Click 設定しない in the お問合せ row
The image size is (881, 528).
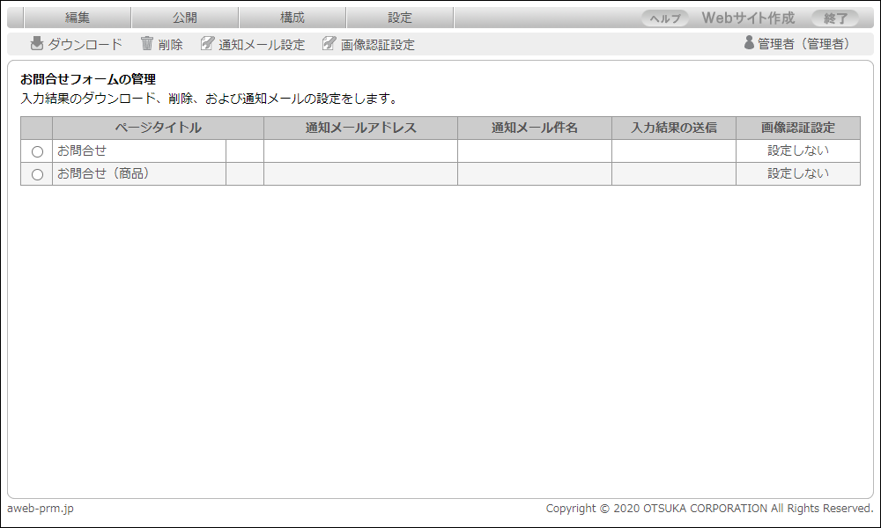tap(798, 150)
